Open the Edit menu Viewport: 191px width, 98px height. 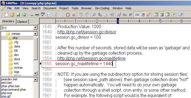point(17,8)
